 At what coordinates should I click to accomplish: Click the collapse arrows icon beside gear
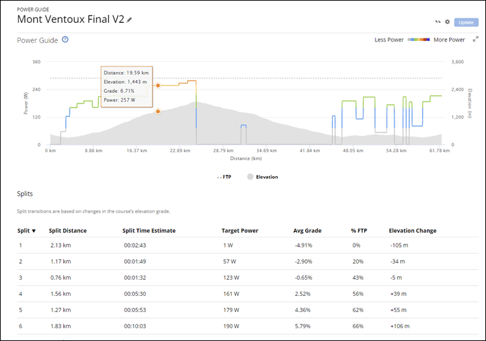coord(438,22)
